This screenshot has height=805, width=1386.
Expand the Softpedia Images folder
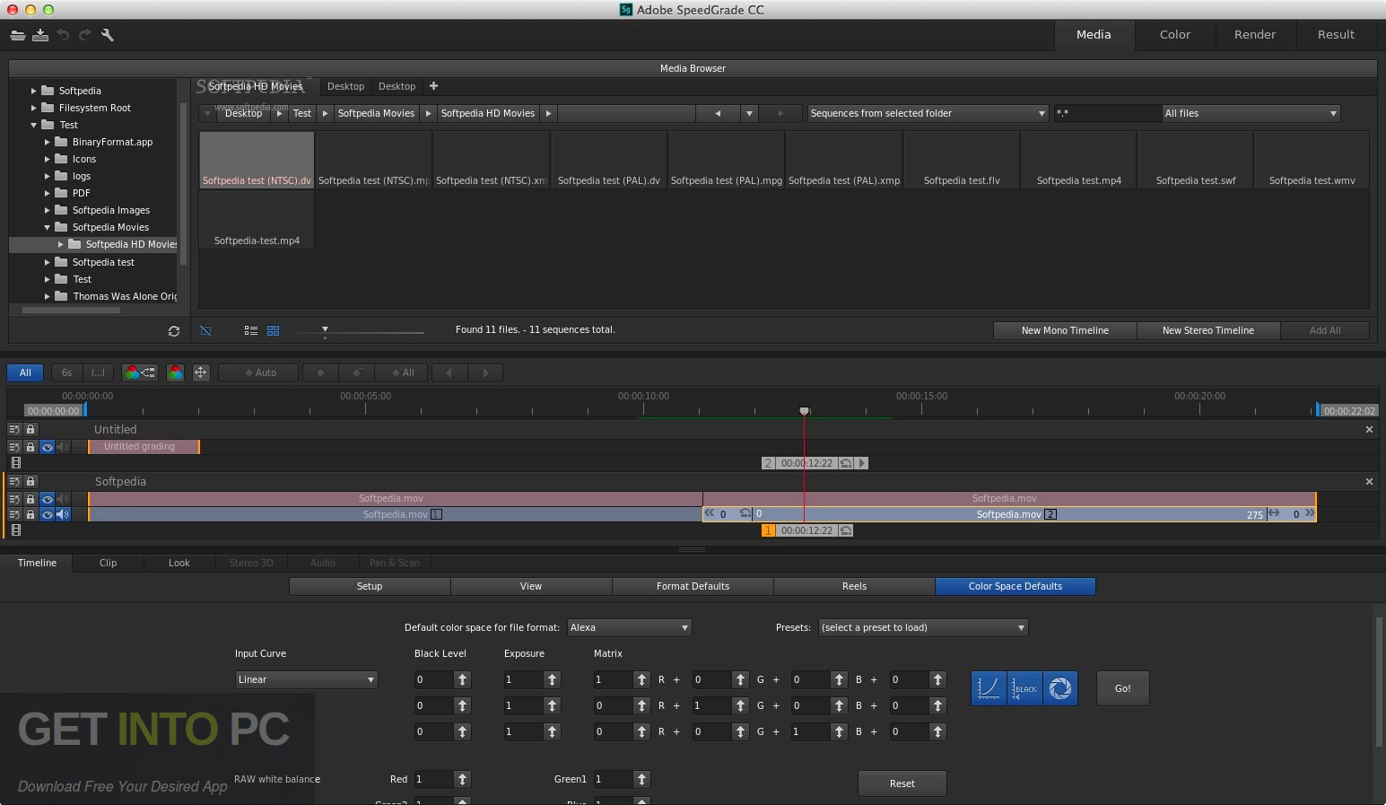coord(48,210)
